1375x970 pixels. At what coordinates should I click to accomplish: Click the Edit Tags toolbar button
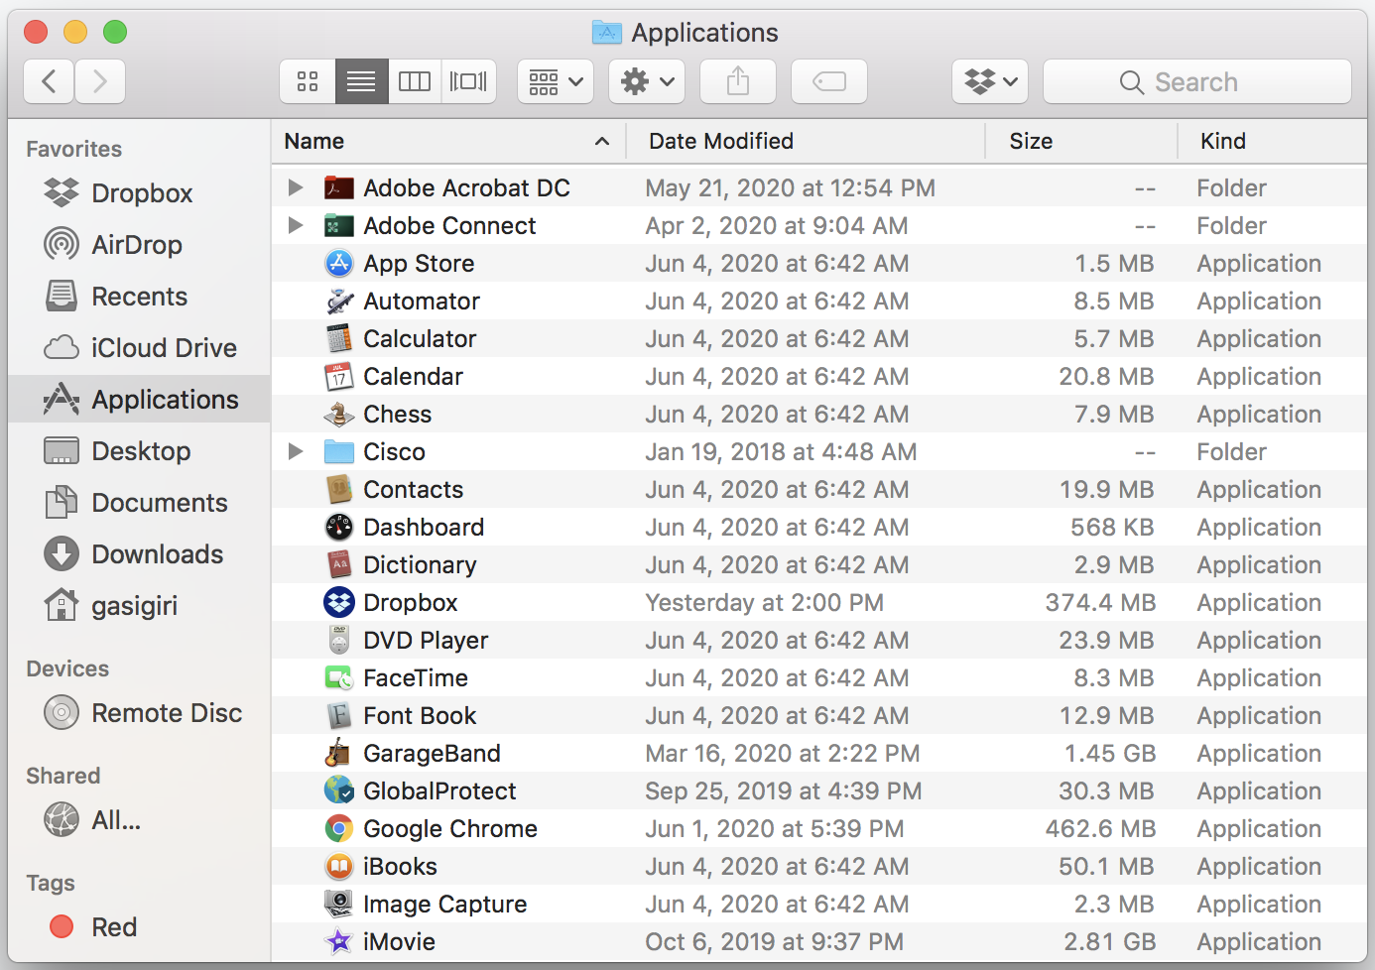829,81
